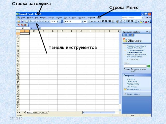
Task: Open the font size 10 dropdown
Action: pos(88,21)
